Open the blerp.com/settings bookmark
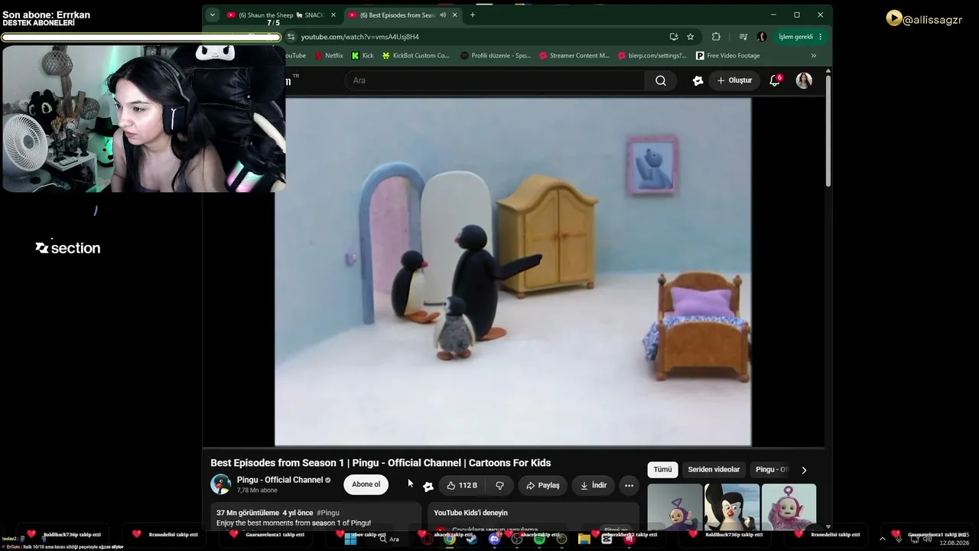 point(652,56)
